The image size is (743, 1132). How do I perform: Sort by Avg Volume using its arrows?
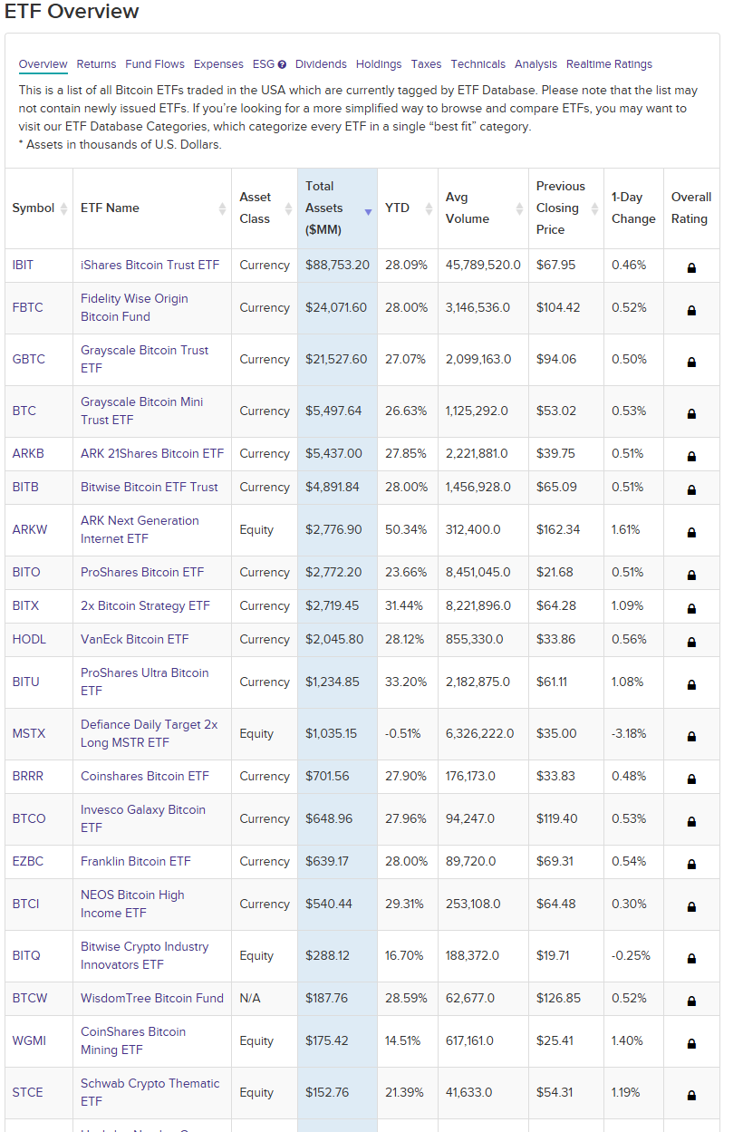point(519,208)
